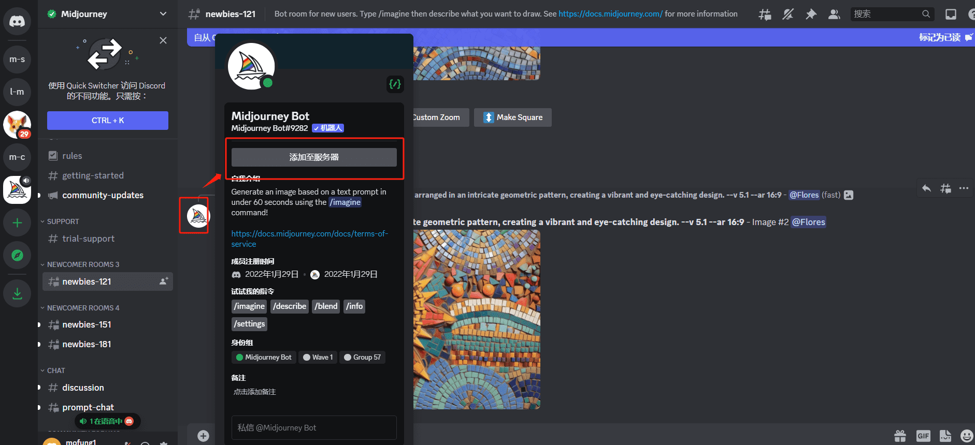This screenshot has height=445, width=975.
Task: Open the GIF picker
Action: click(x=923, y=436)
